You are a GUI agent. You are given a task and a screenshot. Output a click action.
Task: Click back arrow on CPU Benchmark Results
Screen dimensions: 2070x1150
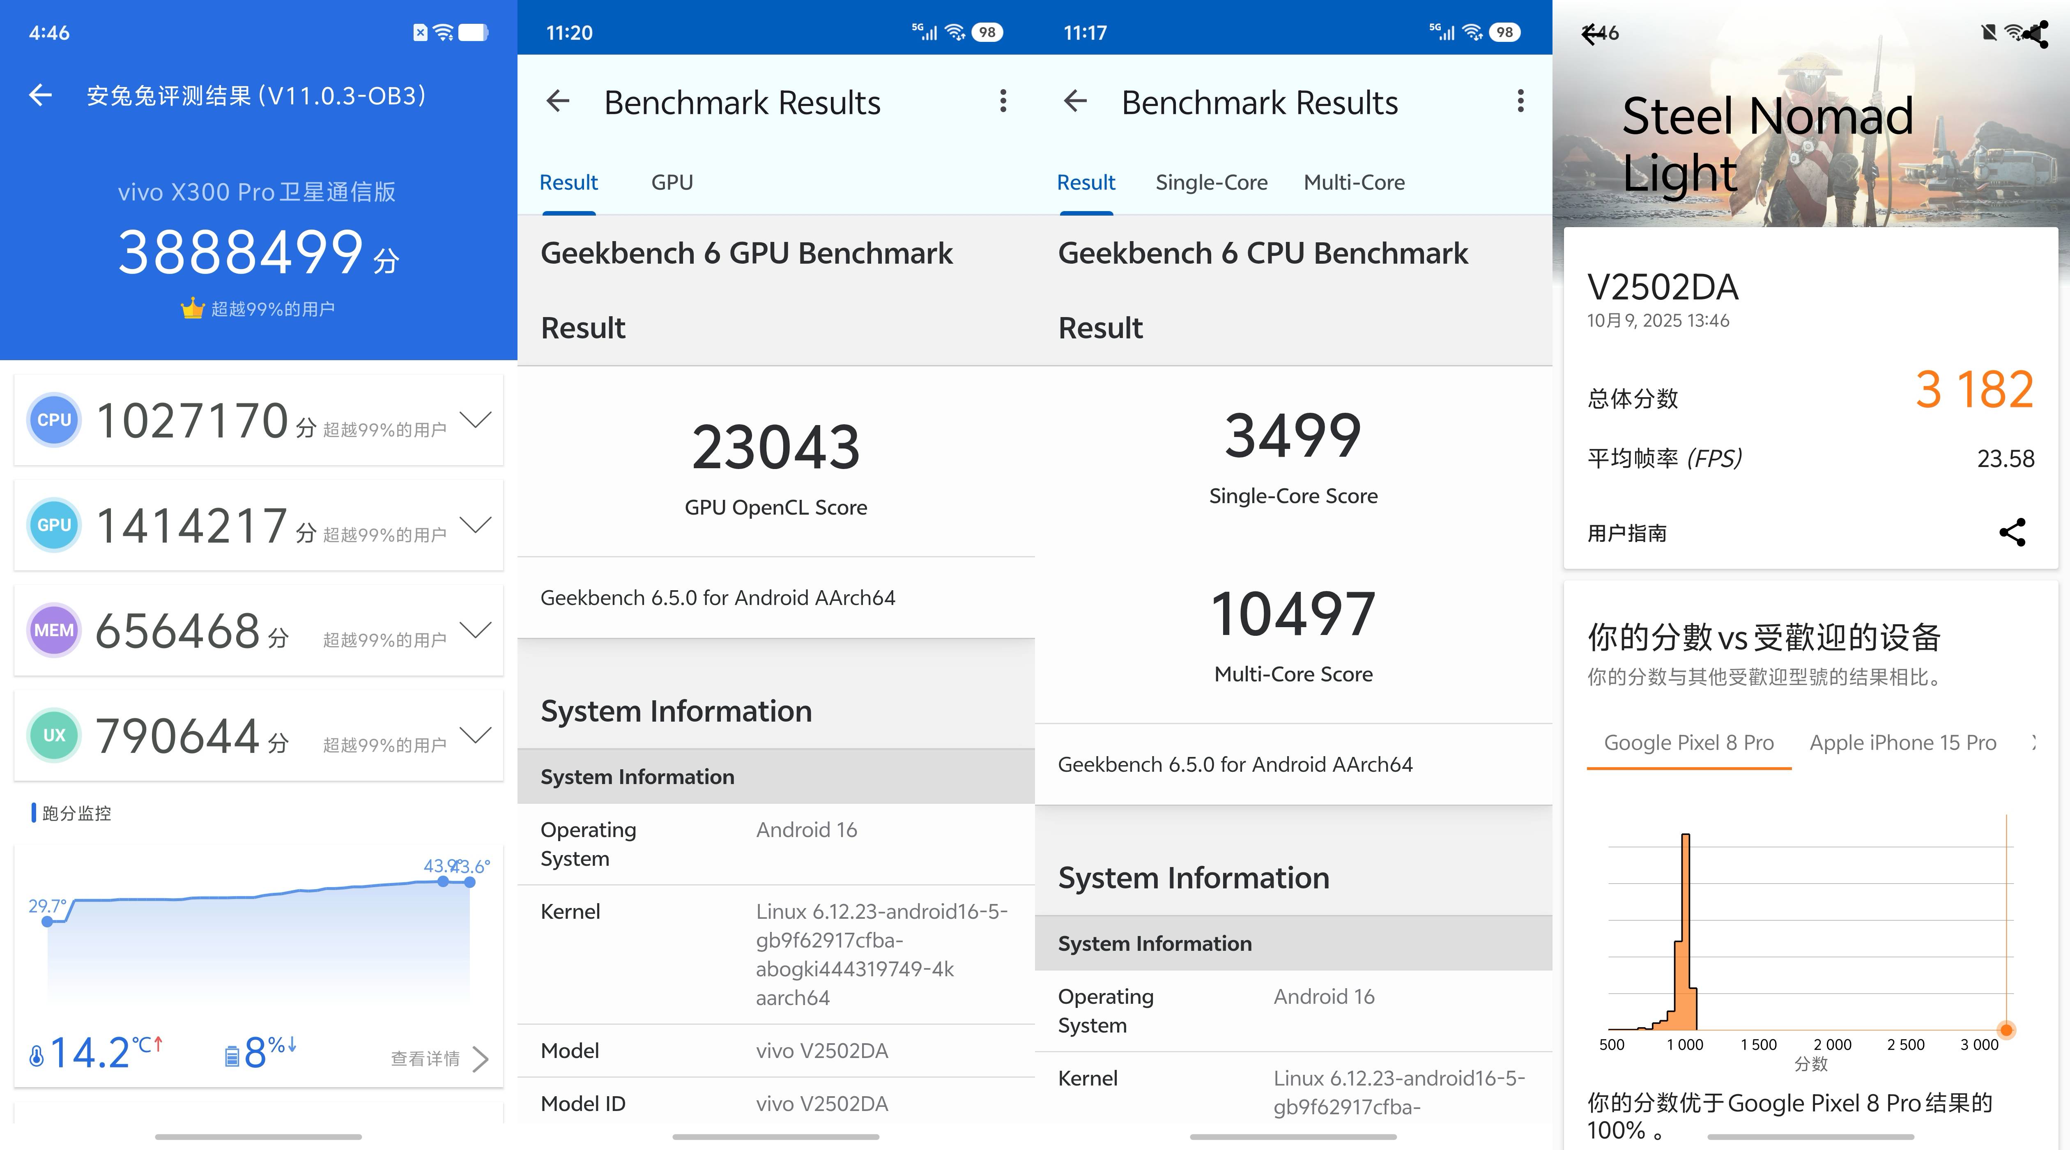point(1075,101)
